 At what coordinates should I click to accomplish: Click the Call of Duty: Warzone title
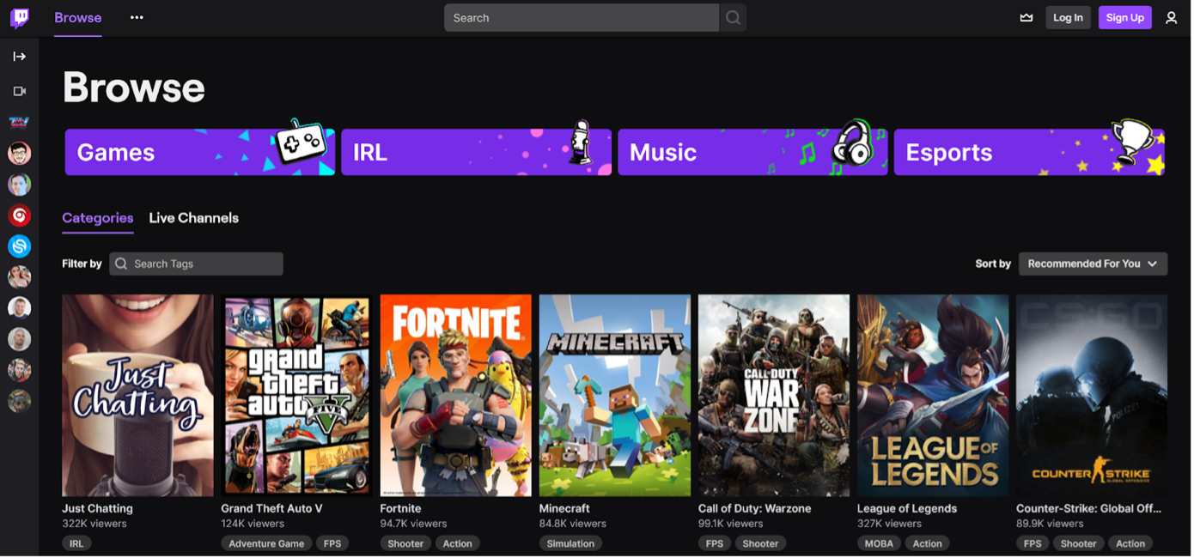point(755,509)
